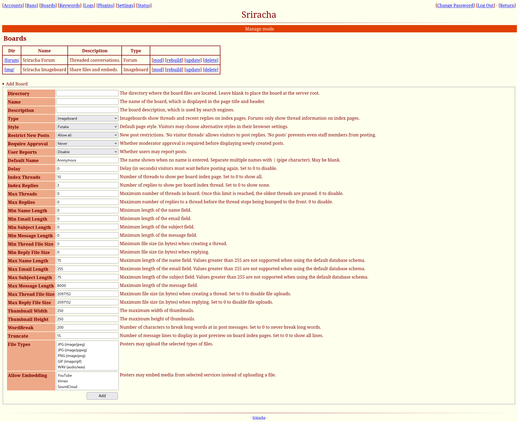Delete the Sriracha Imageboard board

click(211, 70)
